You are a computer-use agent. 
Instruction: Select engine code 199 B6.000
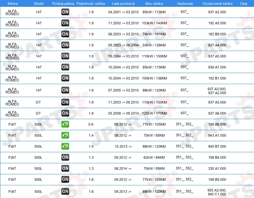[217, 124]
